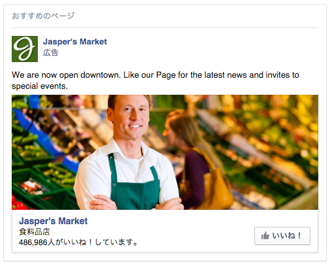Click the green Jasper's Market logo icon
This screenshot has height=266, width=330.
tap(25, 49)
